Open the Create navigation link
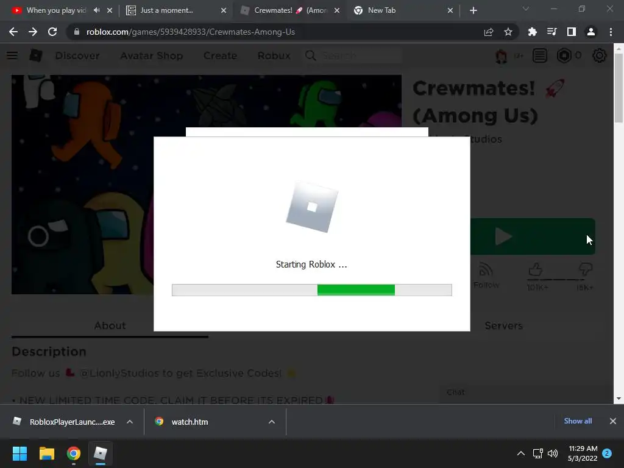This screenshot has width=624, height=468. coord(220,55)
